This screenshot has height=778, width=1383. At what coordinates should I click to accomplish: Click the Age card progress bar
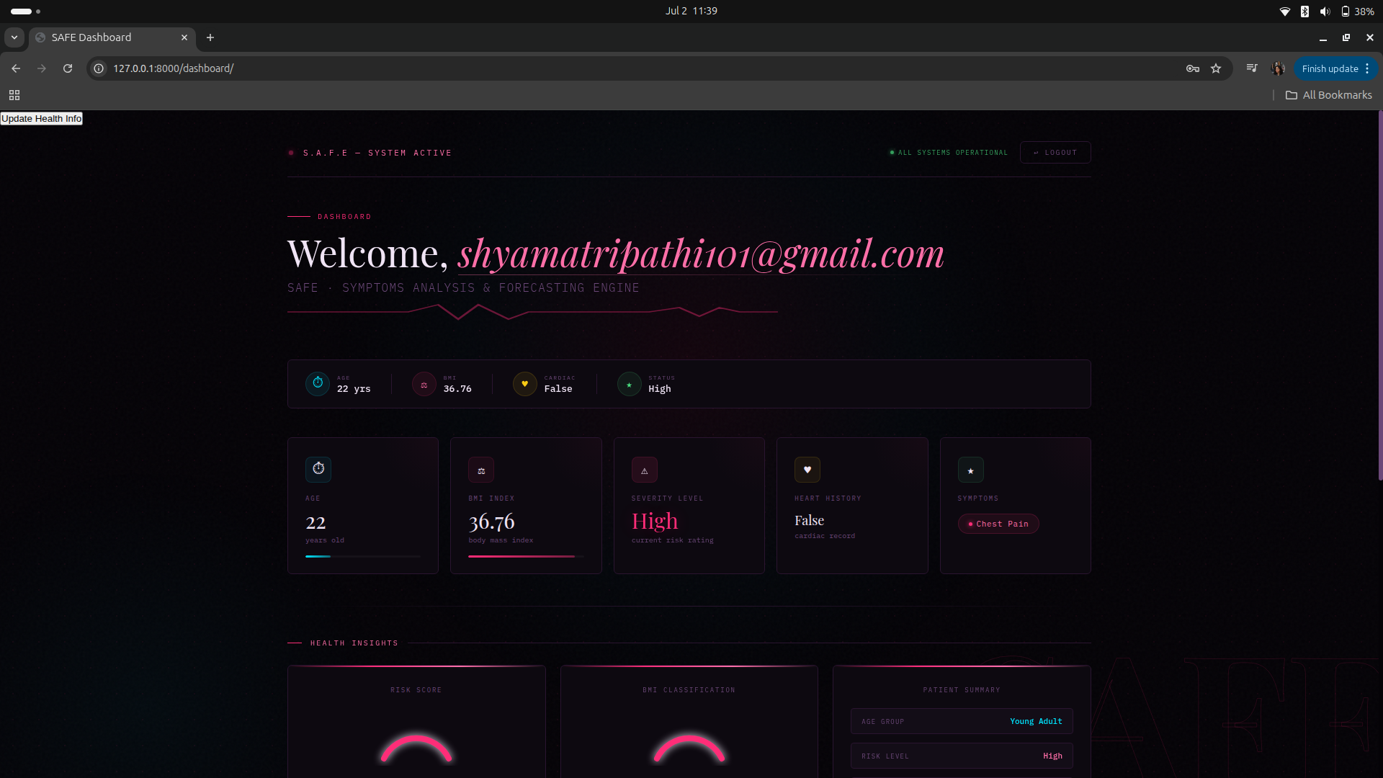click(x=363, y=556)
